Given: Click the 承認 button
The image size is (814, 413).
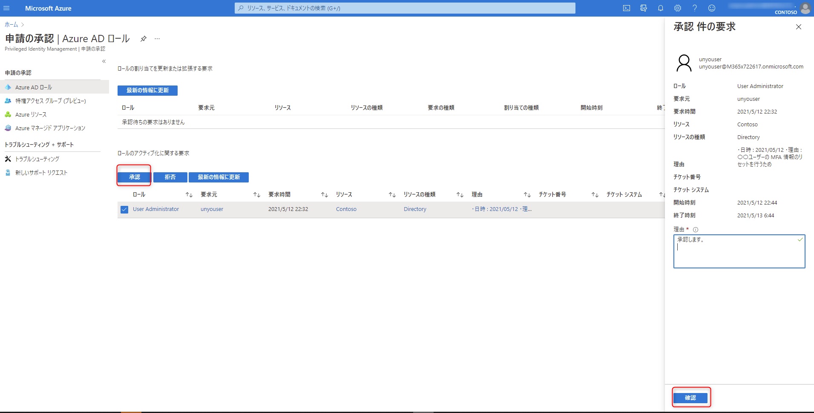Looking at the screenshot, I should point(134,177).
